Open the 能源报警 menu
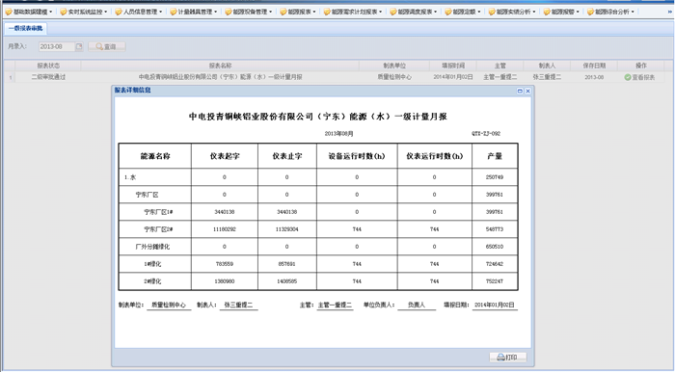 [561, 12]
